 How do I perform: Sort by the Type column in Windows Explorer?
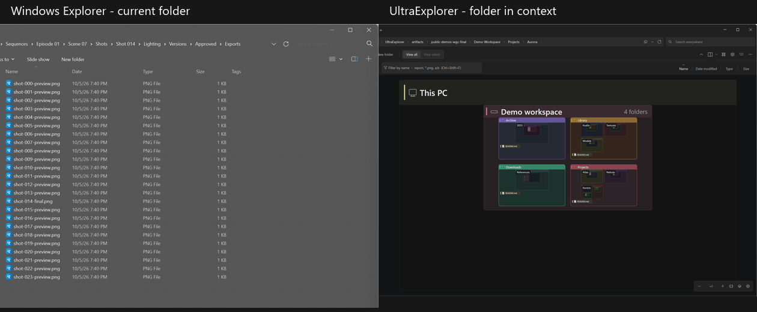[x=148, y=71]
